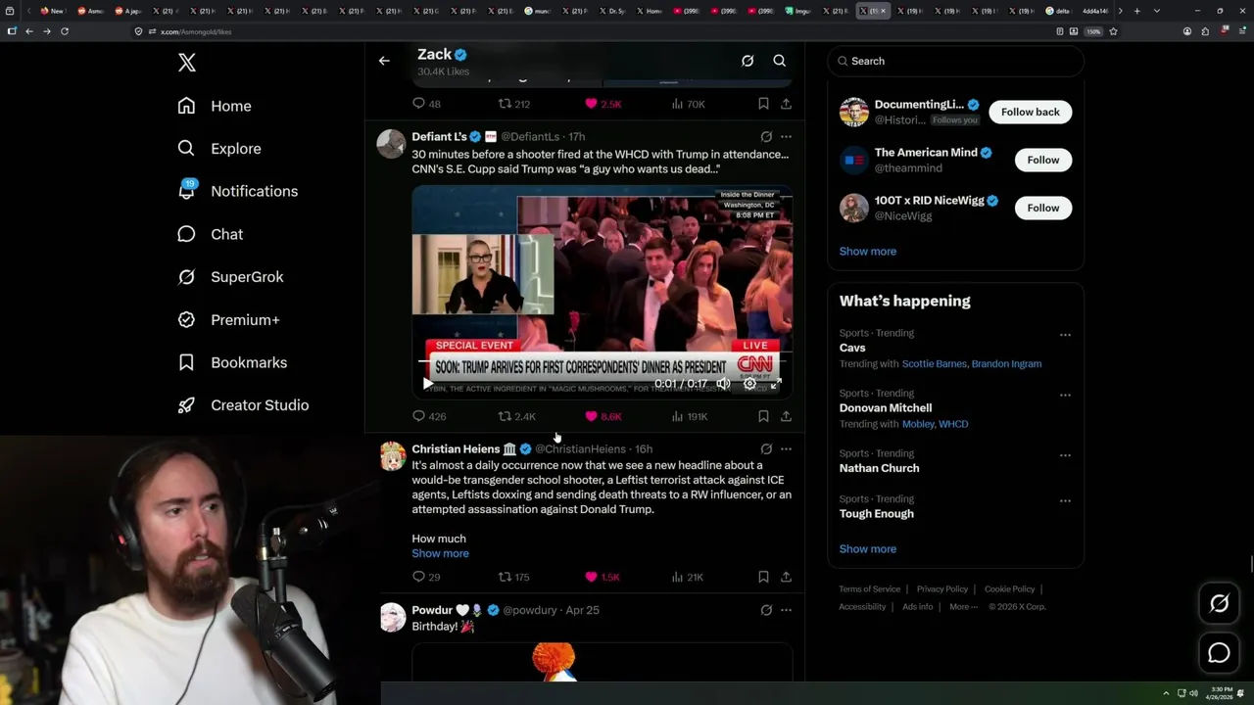Click Show more under who to follow
This screenshot has width=1254, height=705.
tap(868, 252)
